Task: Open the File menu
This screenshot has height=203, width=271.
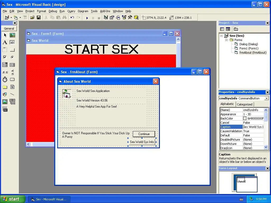Action: point(5,11)
